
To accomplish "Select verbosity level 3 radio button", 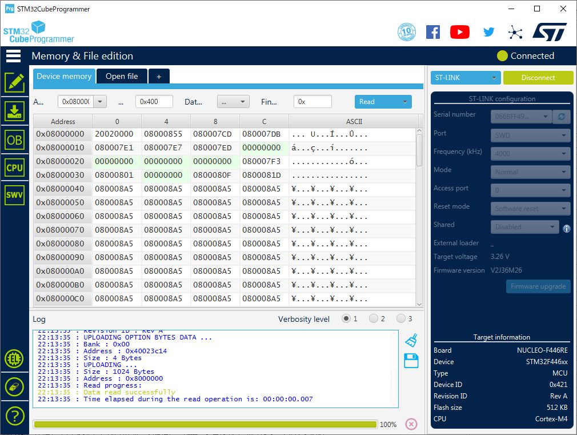I will pyautogui.click(x=401, y=319).
